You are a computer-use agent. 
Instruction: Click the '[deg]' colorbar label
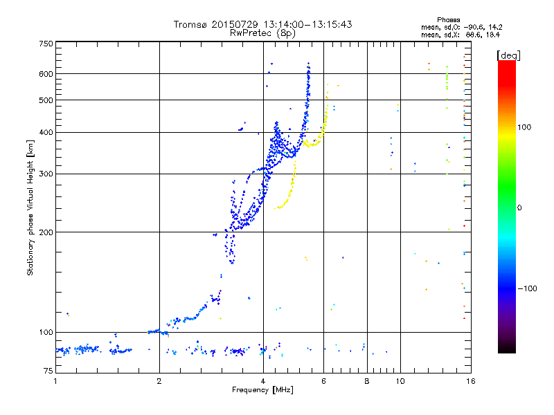508,55
